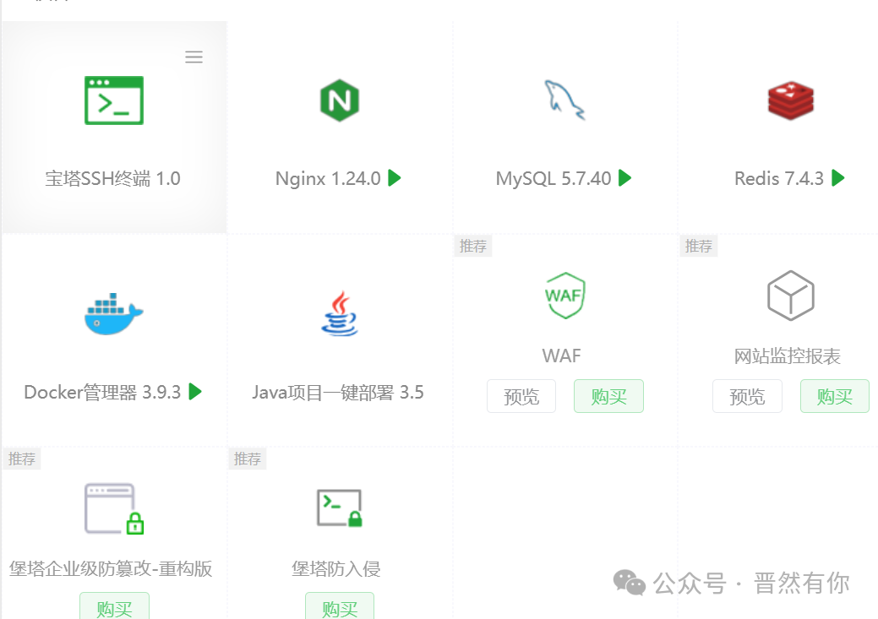878x619 pixels.
Task: Click the WAF title text
Action: click(562, 356)
